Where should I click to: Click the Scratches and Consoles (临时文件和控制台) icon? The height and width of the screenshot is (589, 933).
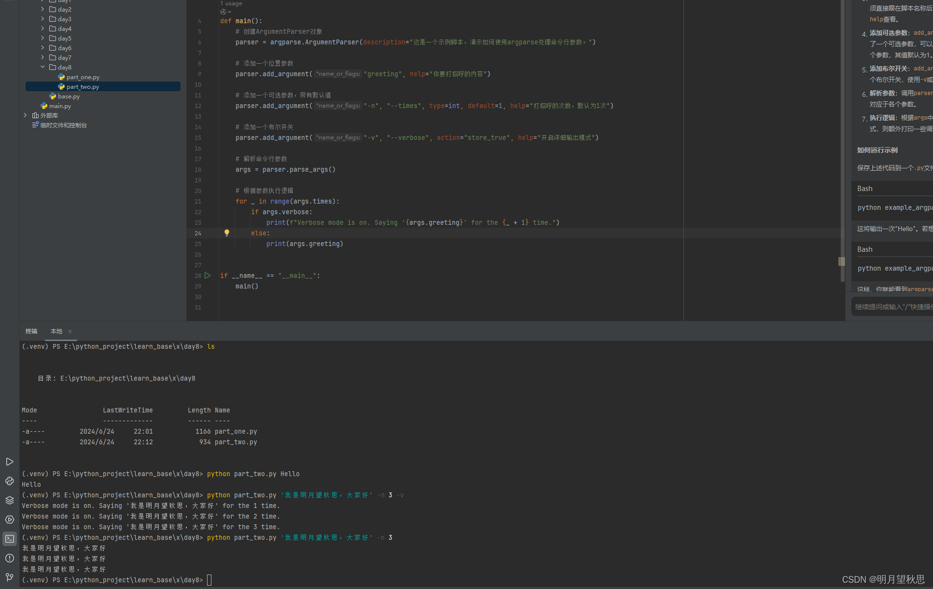click(x=35, y=125)
